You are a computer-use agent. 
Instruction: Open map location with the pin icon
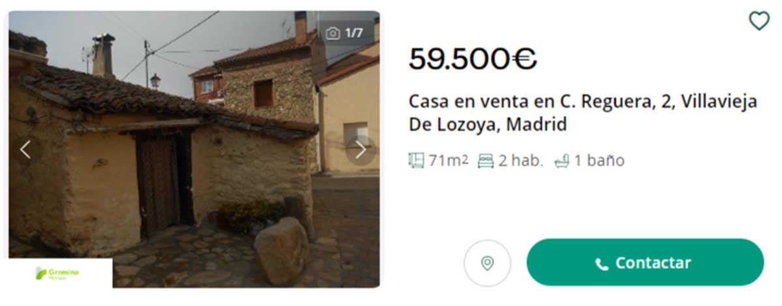click(x=487, y=263)
